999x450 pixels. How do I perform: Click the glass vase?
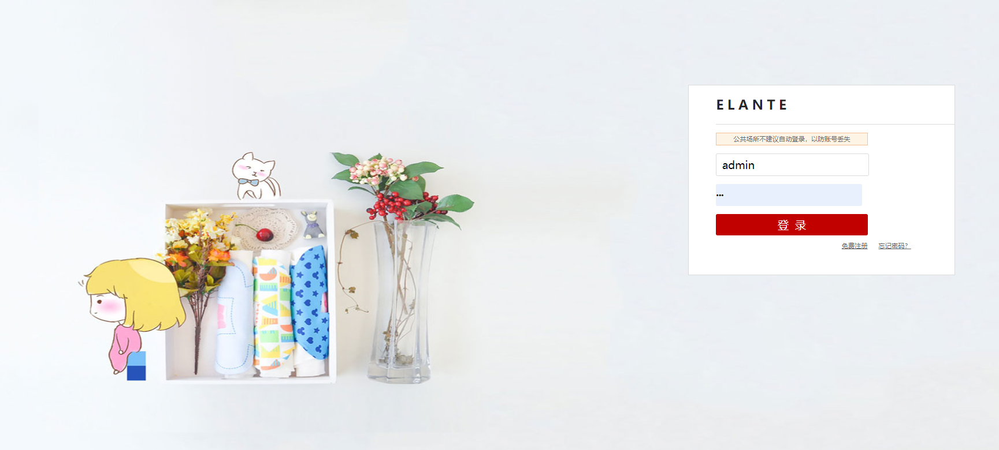401,301
